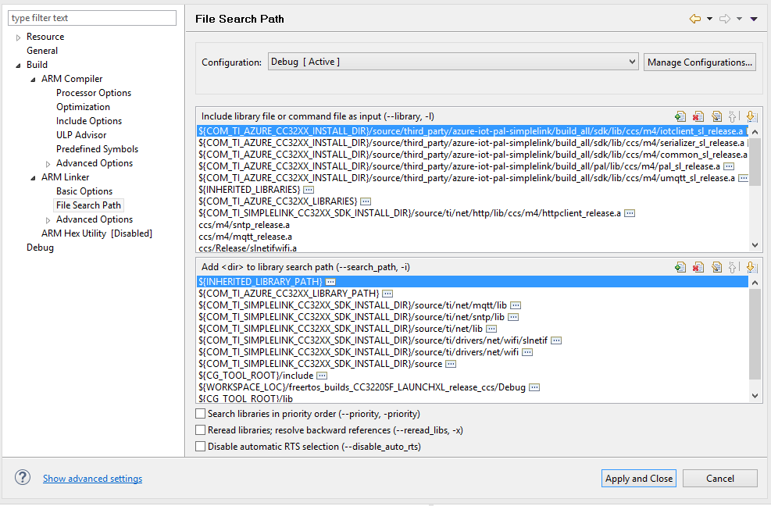Viewport: 771px width, 506px height.
Task: Click the Manage Configurations button
Action: coord(700,62)
